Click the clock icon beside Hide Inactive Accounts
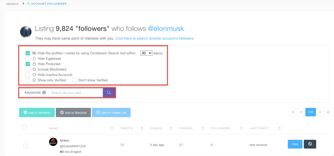Screen dimensions: 334x156 (34, 75)
